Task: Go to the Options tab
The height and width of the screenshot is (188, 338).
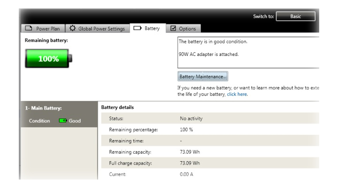Action: 188,29
